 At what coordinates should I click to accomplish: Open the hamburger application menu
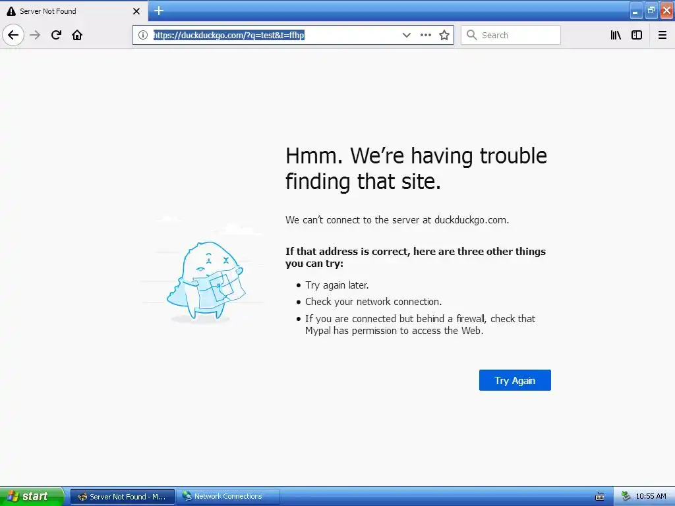point(662,35)
